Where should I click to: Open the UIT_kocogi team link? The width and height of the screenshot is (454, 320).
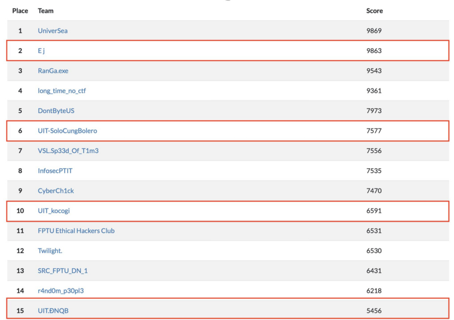pos(54,211)
